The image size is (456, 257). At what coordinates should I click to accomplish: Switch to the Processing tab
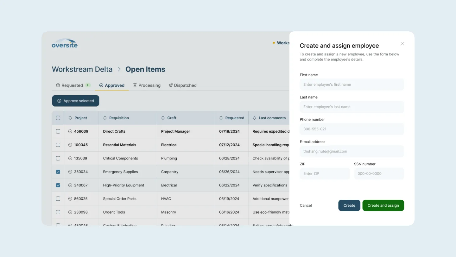pos(147,85)
